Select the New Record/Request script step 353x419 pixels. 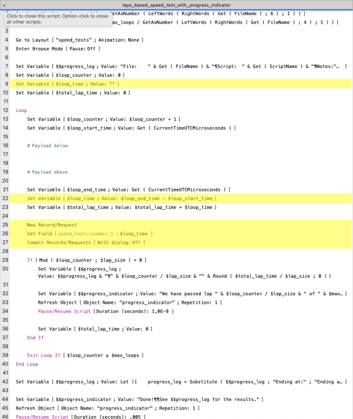(x=52, y=225)
